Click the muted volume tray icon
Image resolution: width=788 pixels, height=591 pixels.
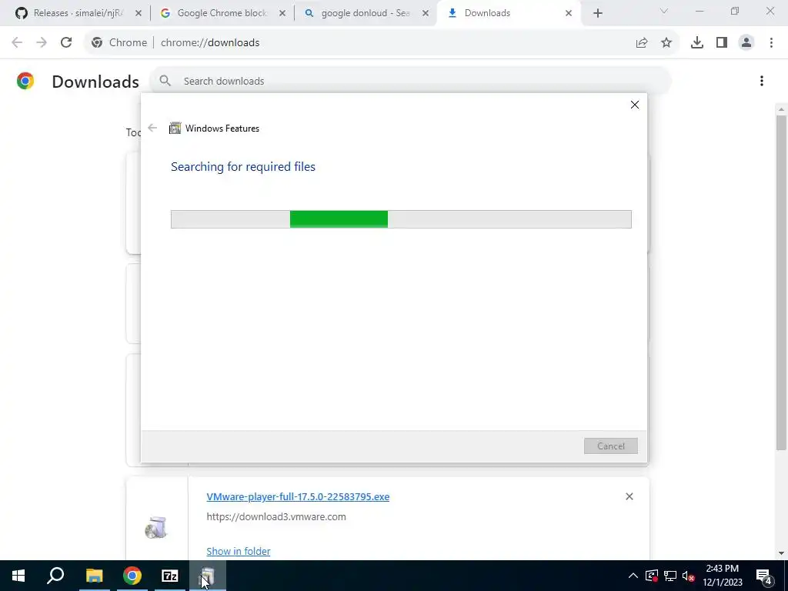point(689,576)
